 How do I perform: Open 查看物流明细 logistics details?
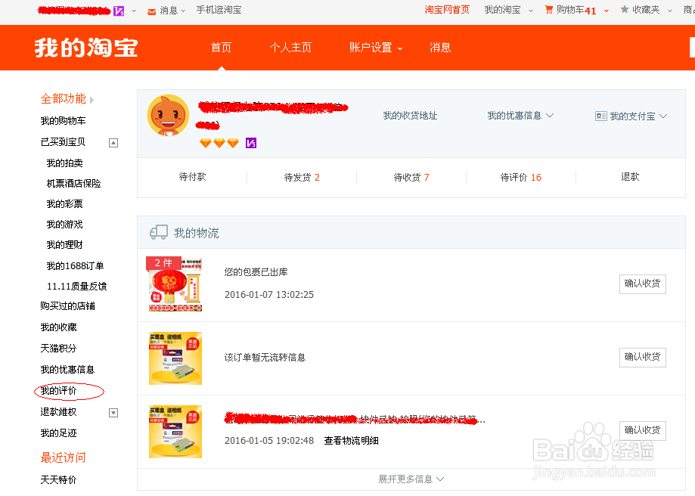tap(351, 441)
